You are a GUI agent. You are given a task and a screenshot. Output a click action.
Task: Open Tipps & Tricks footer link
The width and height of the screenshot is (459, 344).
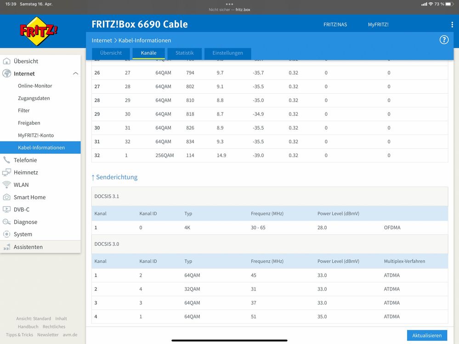click(19, 335)
